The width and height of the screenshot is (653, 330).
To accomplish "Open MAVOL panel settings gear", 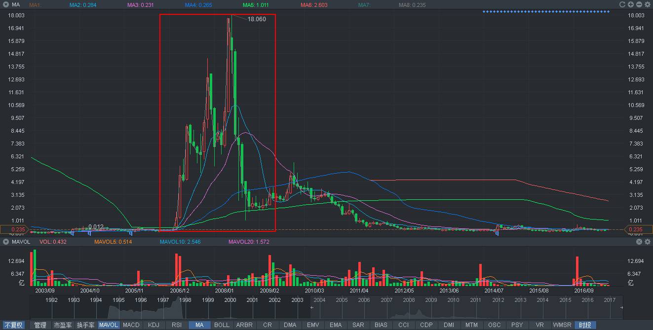I will point(647,242).
